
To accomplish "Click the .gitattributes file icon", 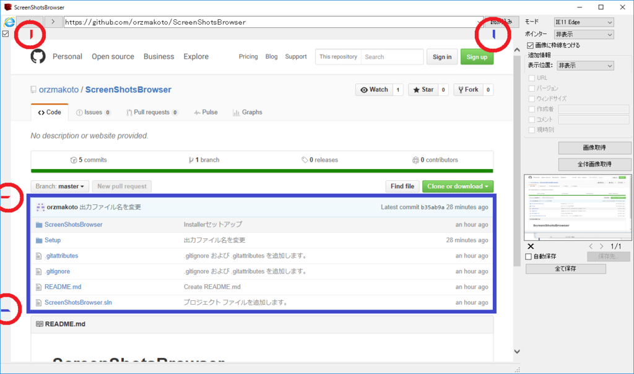I will [39, 256].
